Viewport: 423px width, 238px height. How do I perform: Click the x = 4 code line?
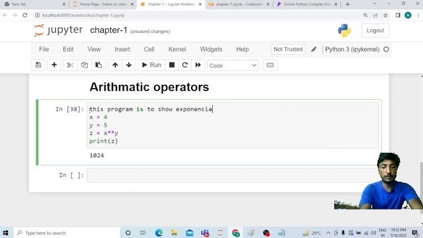tap(98, 117)
